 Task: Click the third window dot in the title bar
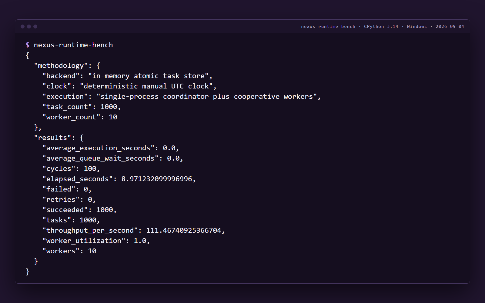(35, 27)
